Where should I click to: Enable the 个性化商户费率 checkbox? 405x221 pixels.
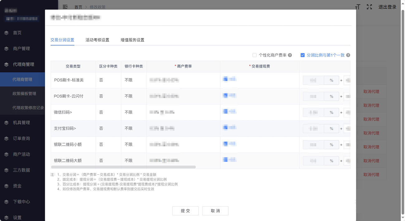(x=255, y=55)
